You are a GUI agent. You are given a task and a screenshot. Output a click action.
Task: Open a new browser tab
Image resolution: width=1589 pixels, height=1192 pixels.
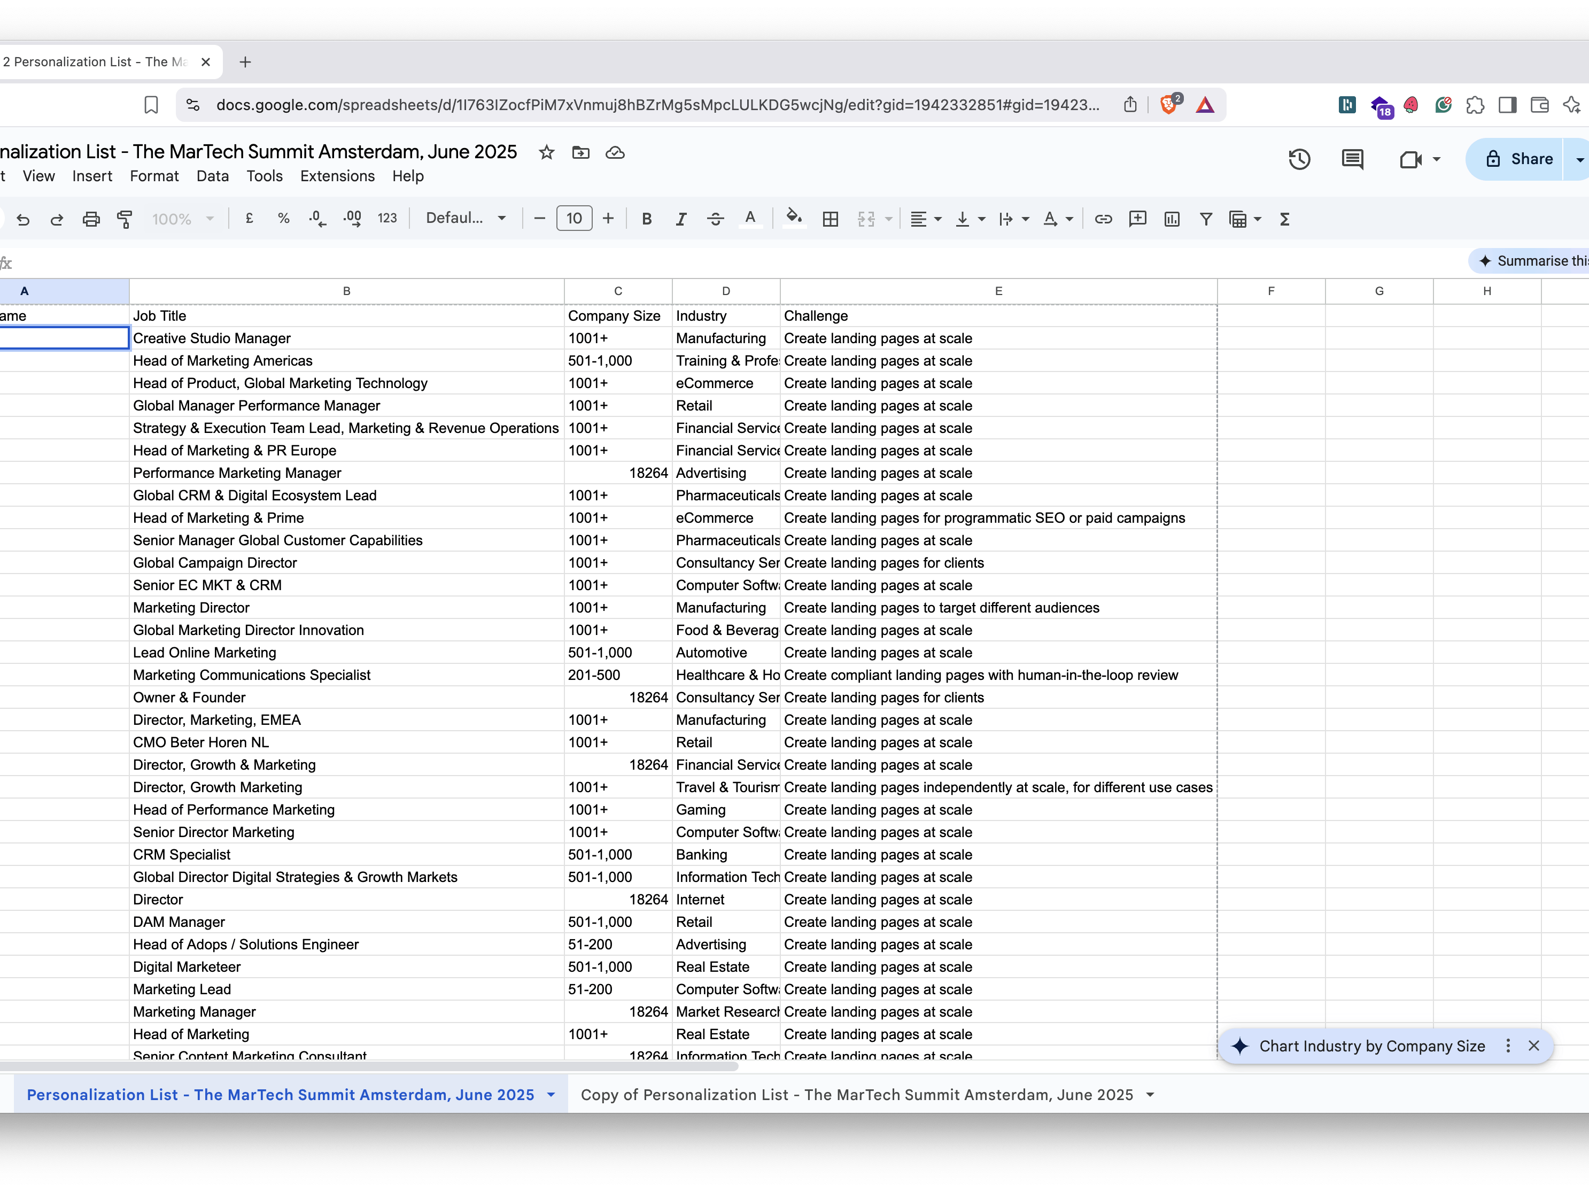point(245,62)
